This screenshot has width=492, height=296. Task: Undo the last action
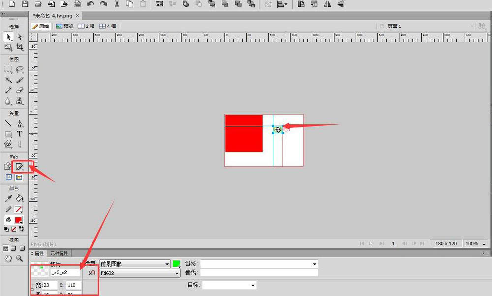(x=91, y=4)
